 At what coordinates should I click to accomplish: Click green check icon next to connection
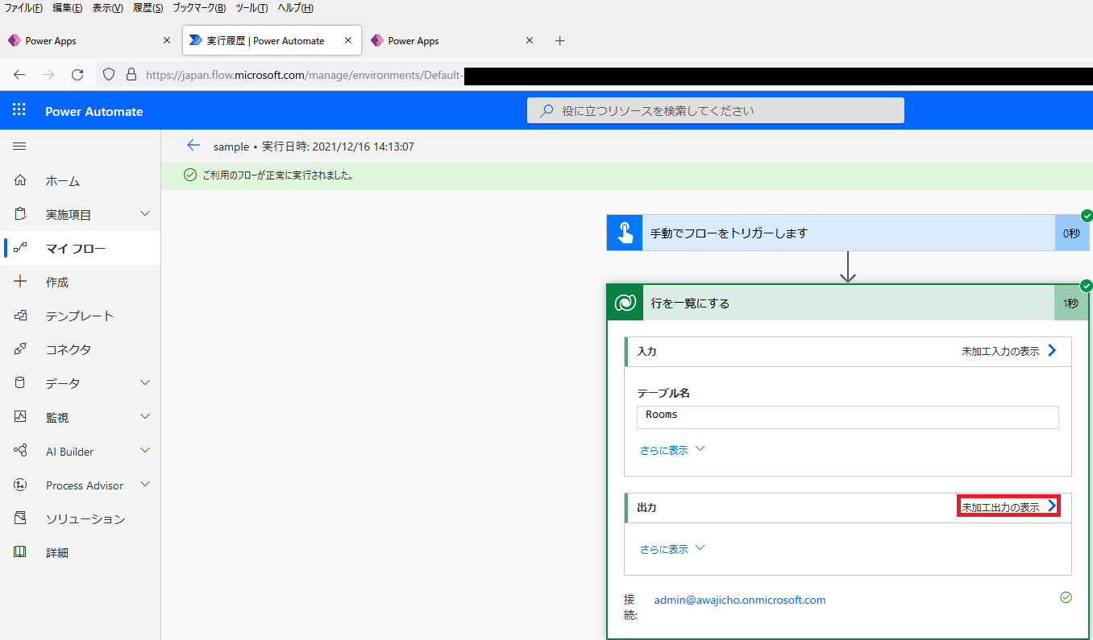tap(1066, 597)
